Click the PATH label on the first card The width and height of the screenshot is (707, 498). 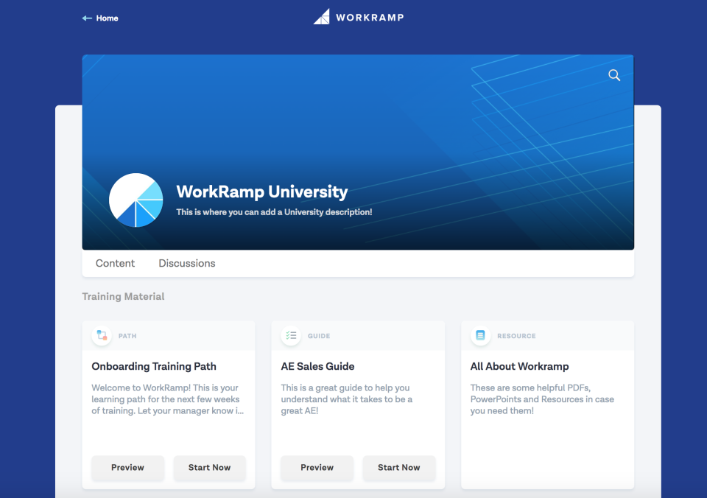(127, 336)
